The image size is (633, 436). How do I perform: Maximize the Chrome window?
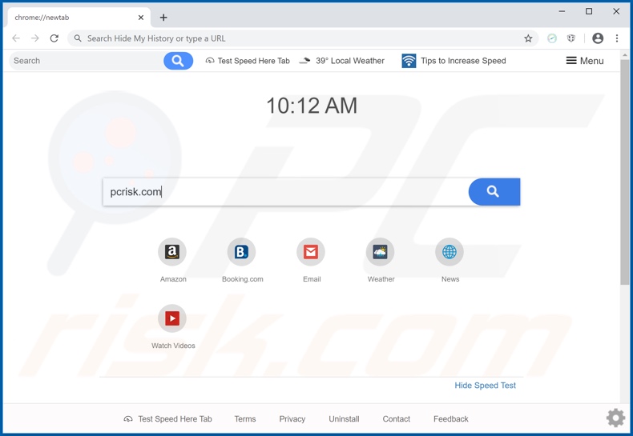coord(589,11)
